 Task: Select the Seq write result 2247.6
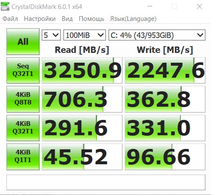click(165, 70)
